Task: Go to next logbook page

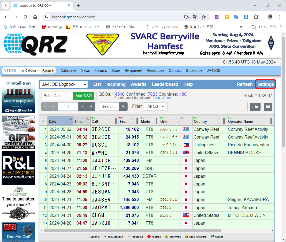Action: click(82, 106)
